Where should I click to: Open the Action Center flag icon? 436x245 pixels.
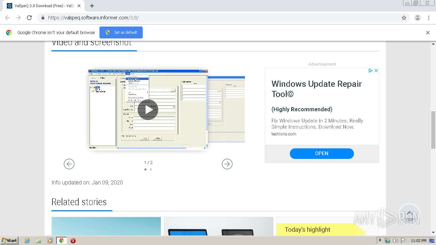click(404, 241)
